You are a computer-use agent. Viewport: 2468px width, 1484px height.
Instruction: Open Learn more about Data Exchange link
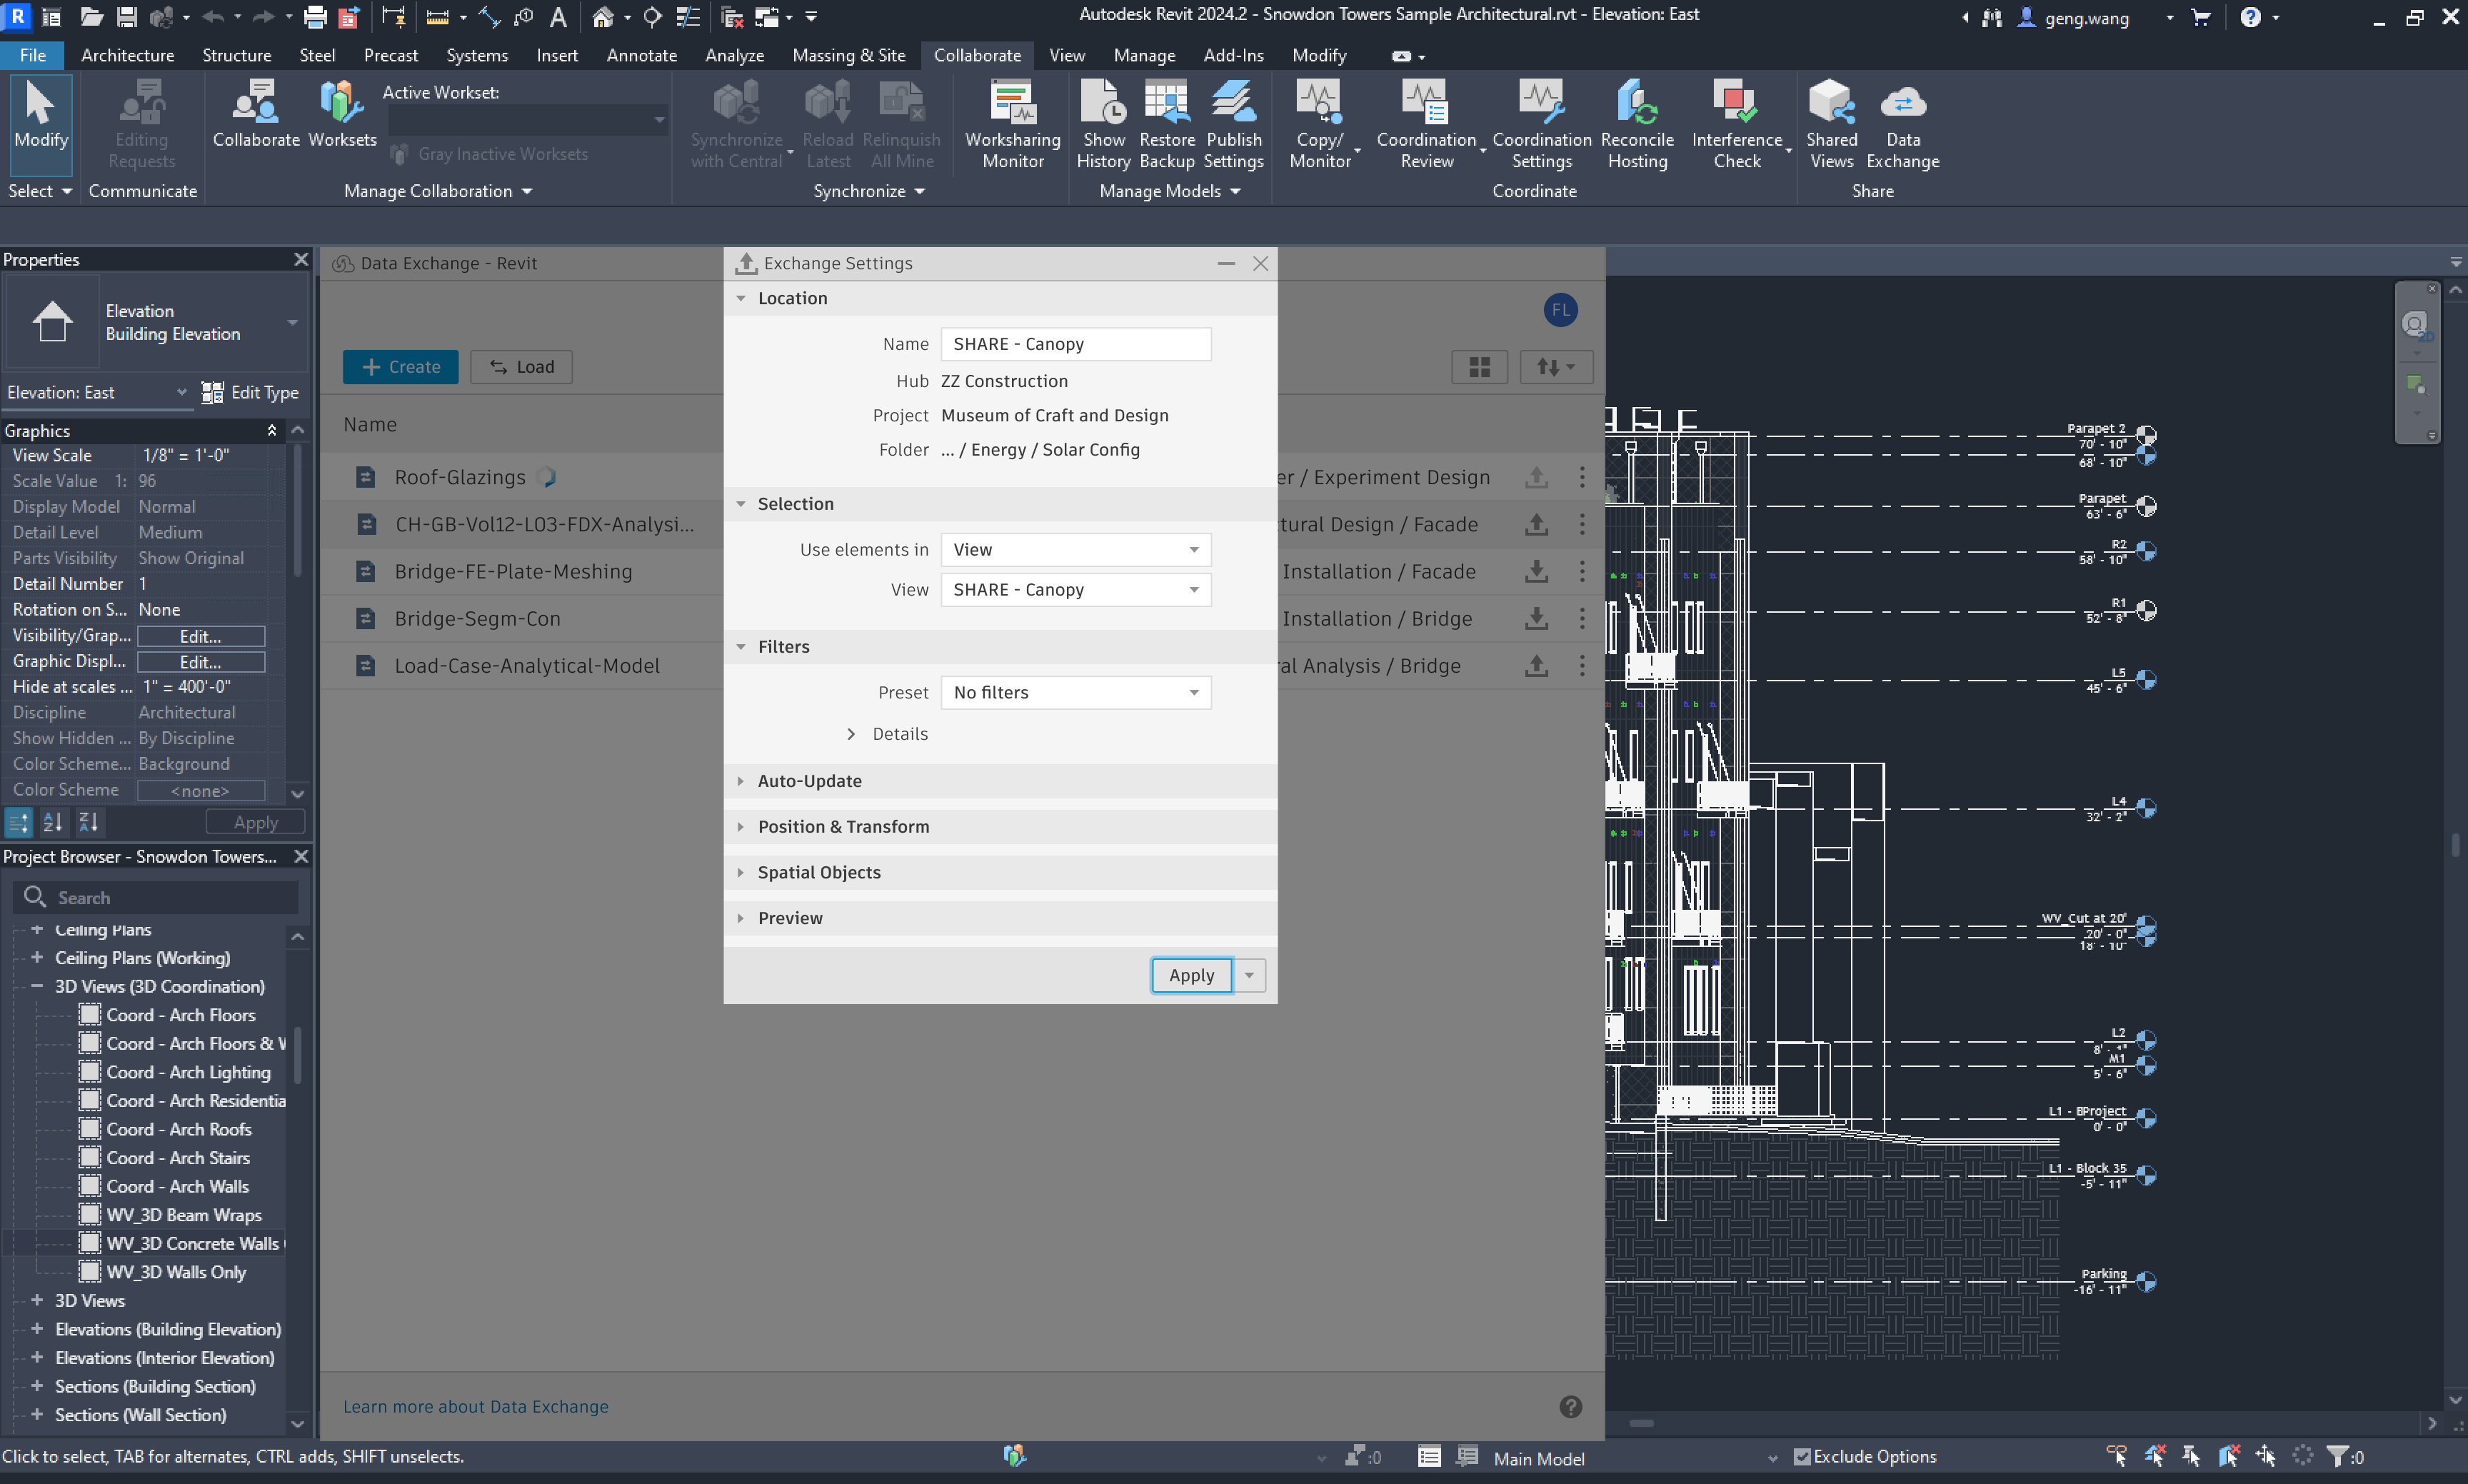point(475,1407)
